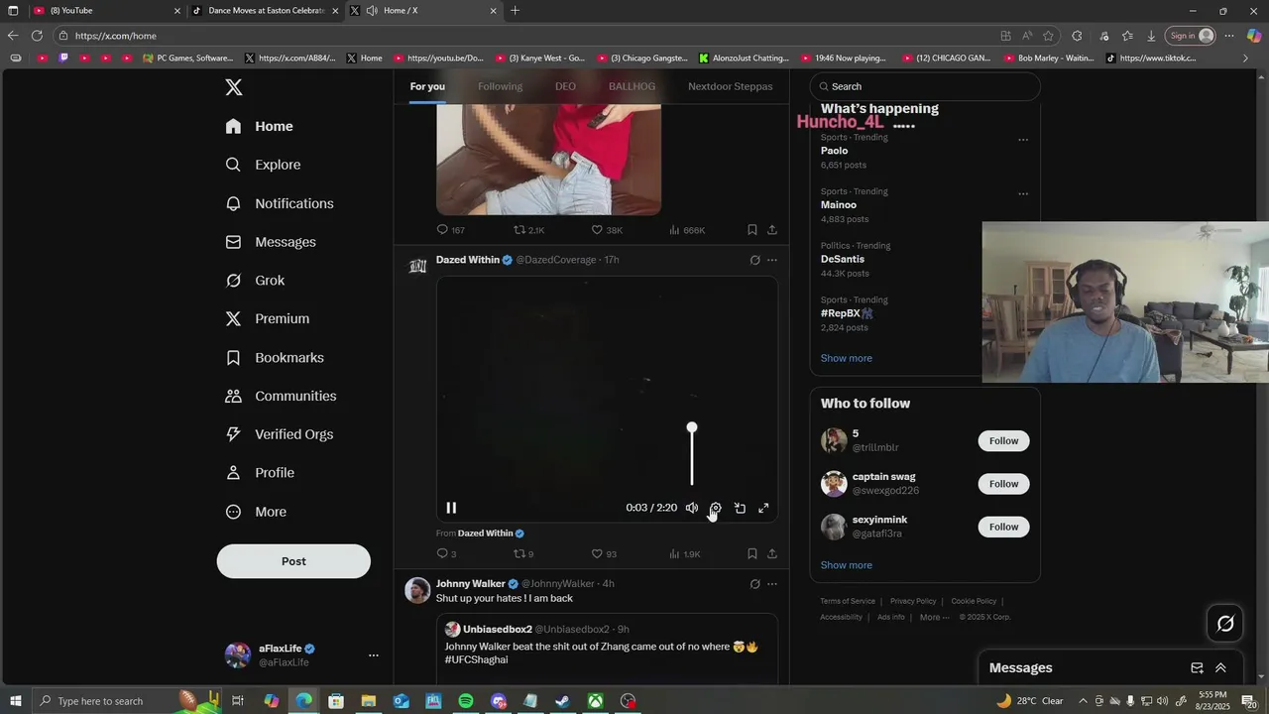Mute the video volume icon
The image size is (1269, 714).
point(692,508)
